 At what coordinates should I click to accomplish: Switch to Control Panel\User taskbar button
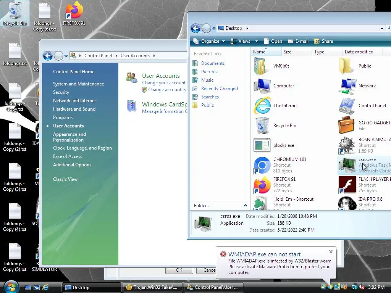coord(213,288)
